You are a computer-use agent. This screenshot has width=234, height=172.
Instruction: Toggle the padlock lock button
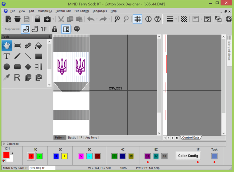[x=55, y=29]
